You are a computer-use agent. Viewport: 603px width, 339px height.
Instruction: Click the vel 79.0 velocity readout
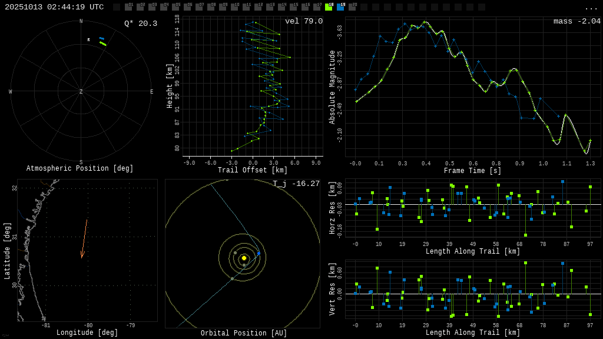(303, 22)
